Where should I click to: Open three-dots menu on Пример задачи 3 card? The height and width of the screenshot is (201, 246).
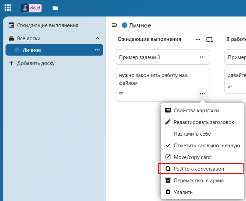click(x=202, y=57)
